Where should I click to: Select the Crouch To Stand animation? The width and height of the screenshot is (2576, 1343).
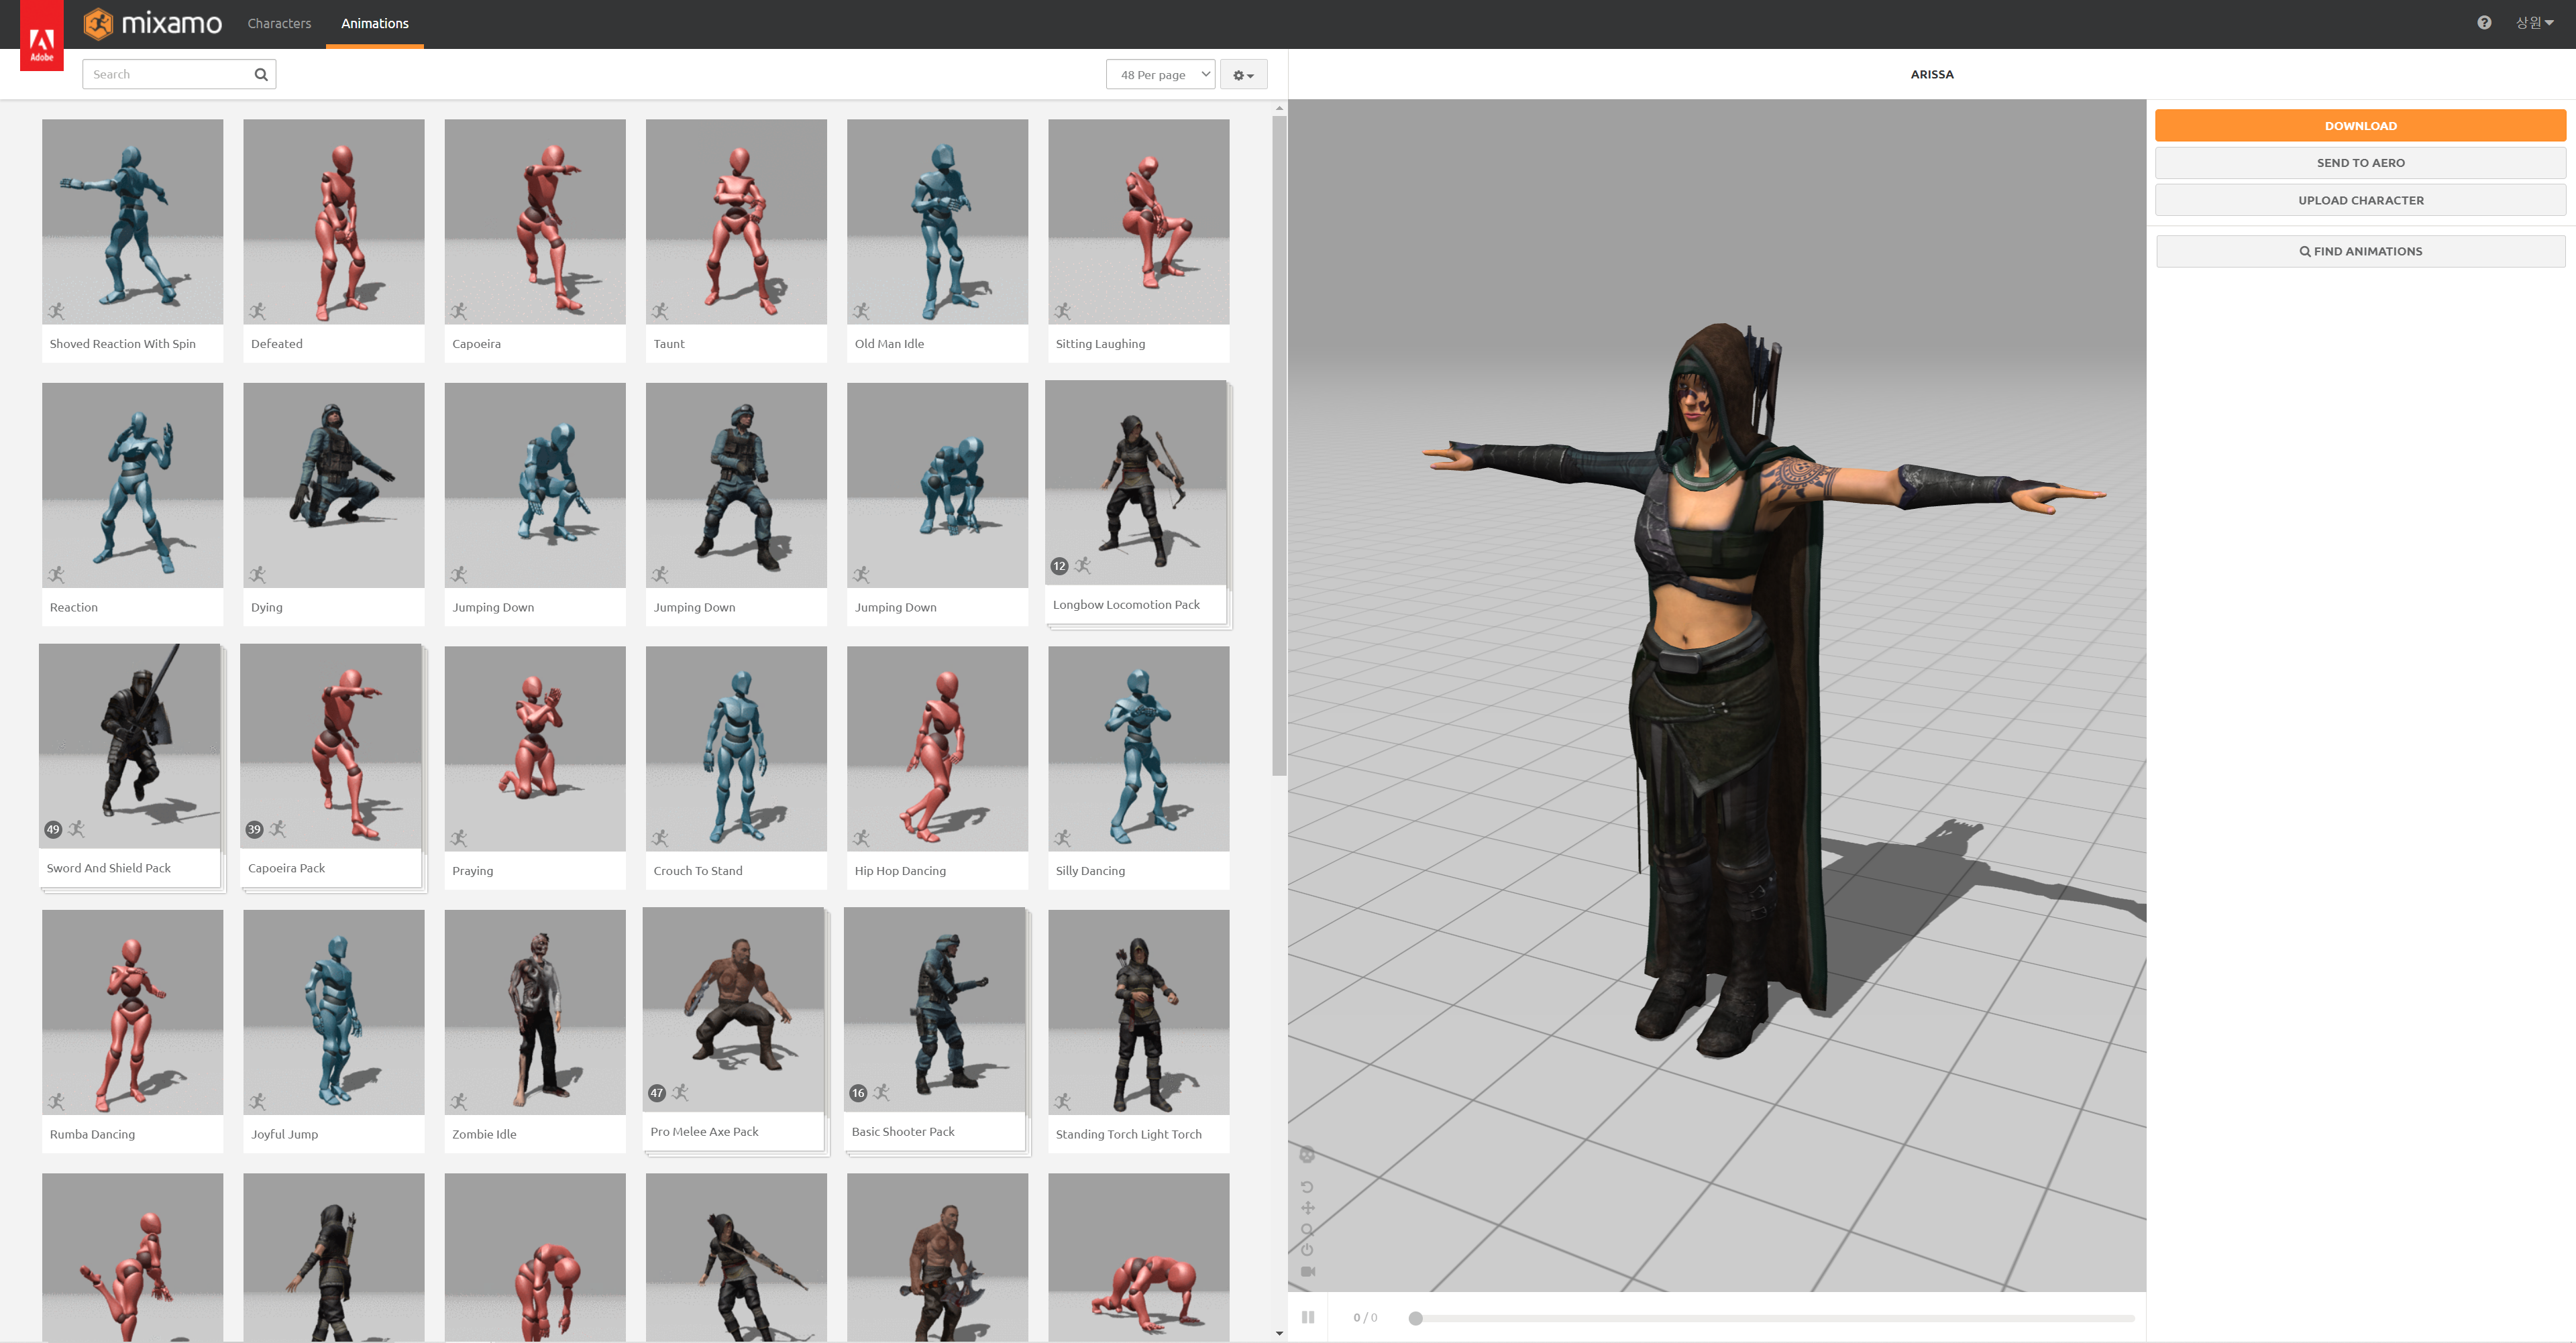point(736,768)
